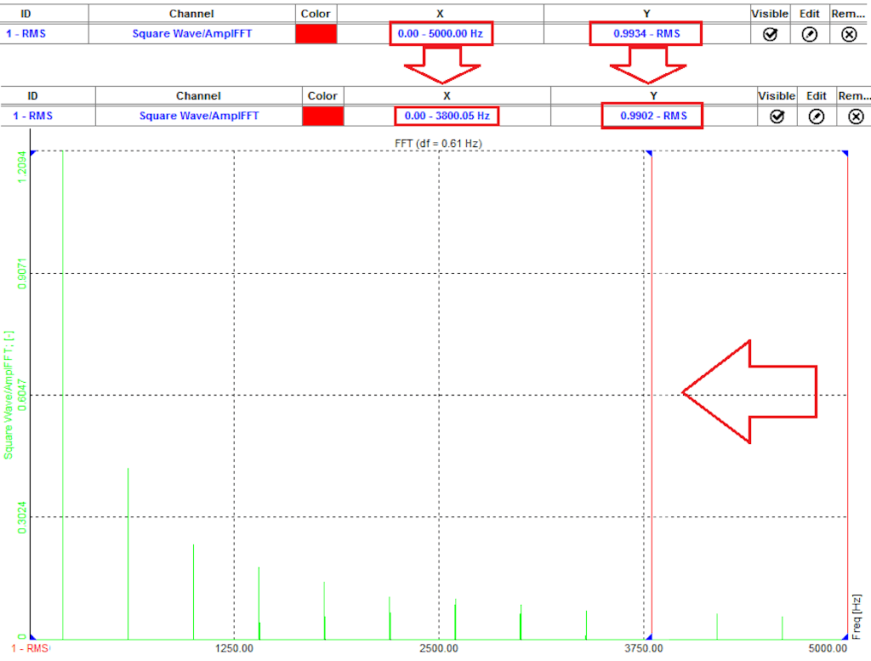871x661 pixels.
Task: Click Square Wave/AmplFFT channel in upper table
Action: [x=191, y=34]
